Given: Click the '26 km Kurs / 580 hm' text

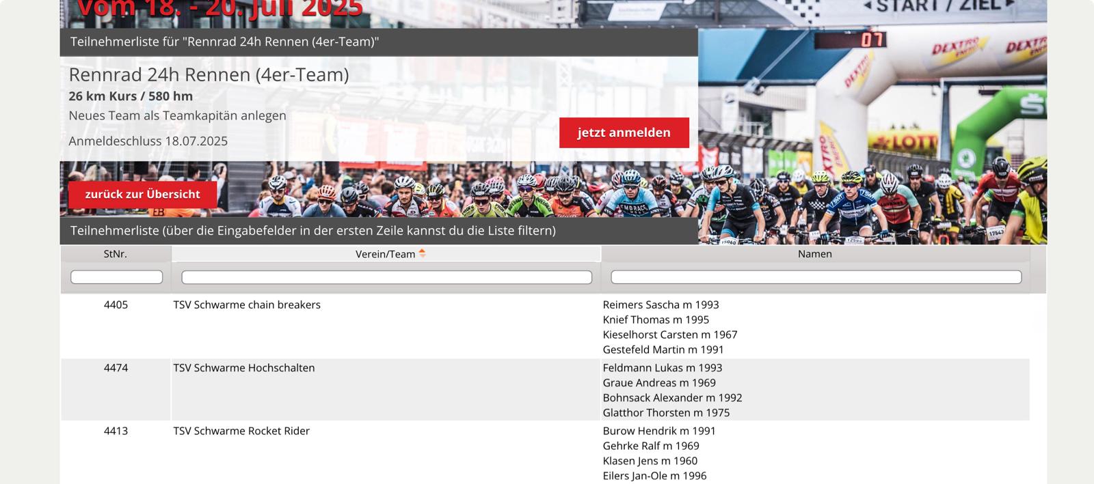Looking at the screenshot, I should 131,96.
